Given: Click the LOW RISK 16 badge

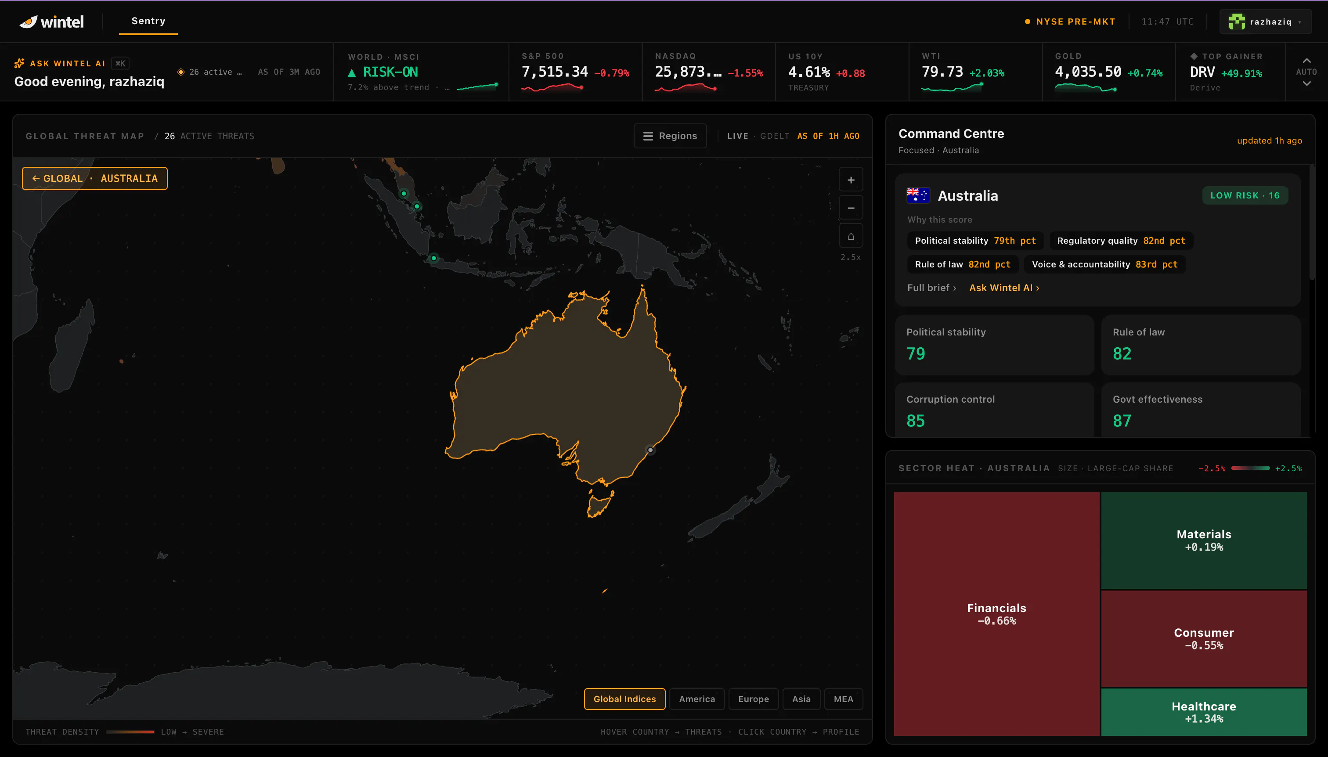Looking at the screenshot, I should (x=1245, y=195).
